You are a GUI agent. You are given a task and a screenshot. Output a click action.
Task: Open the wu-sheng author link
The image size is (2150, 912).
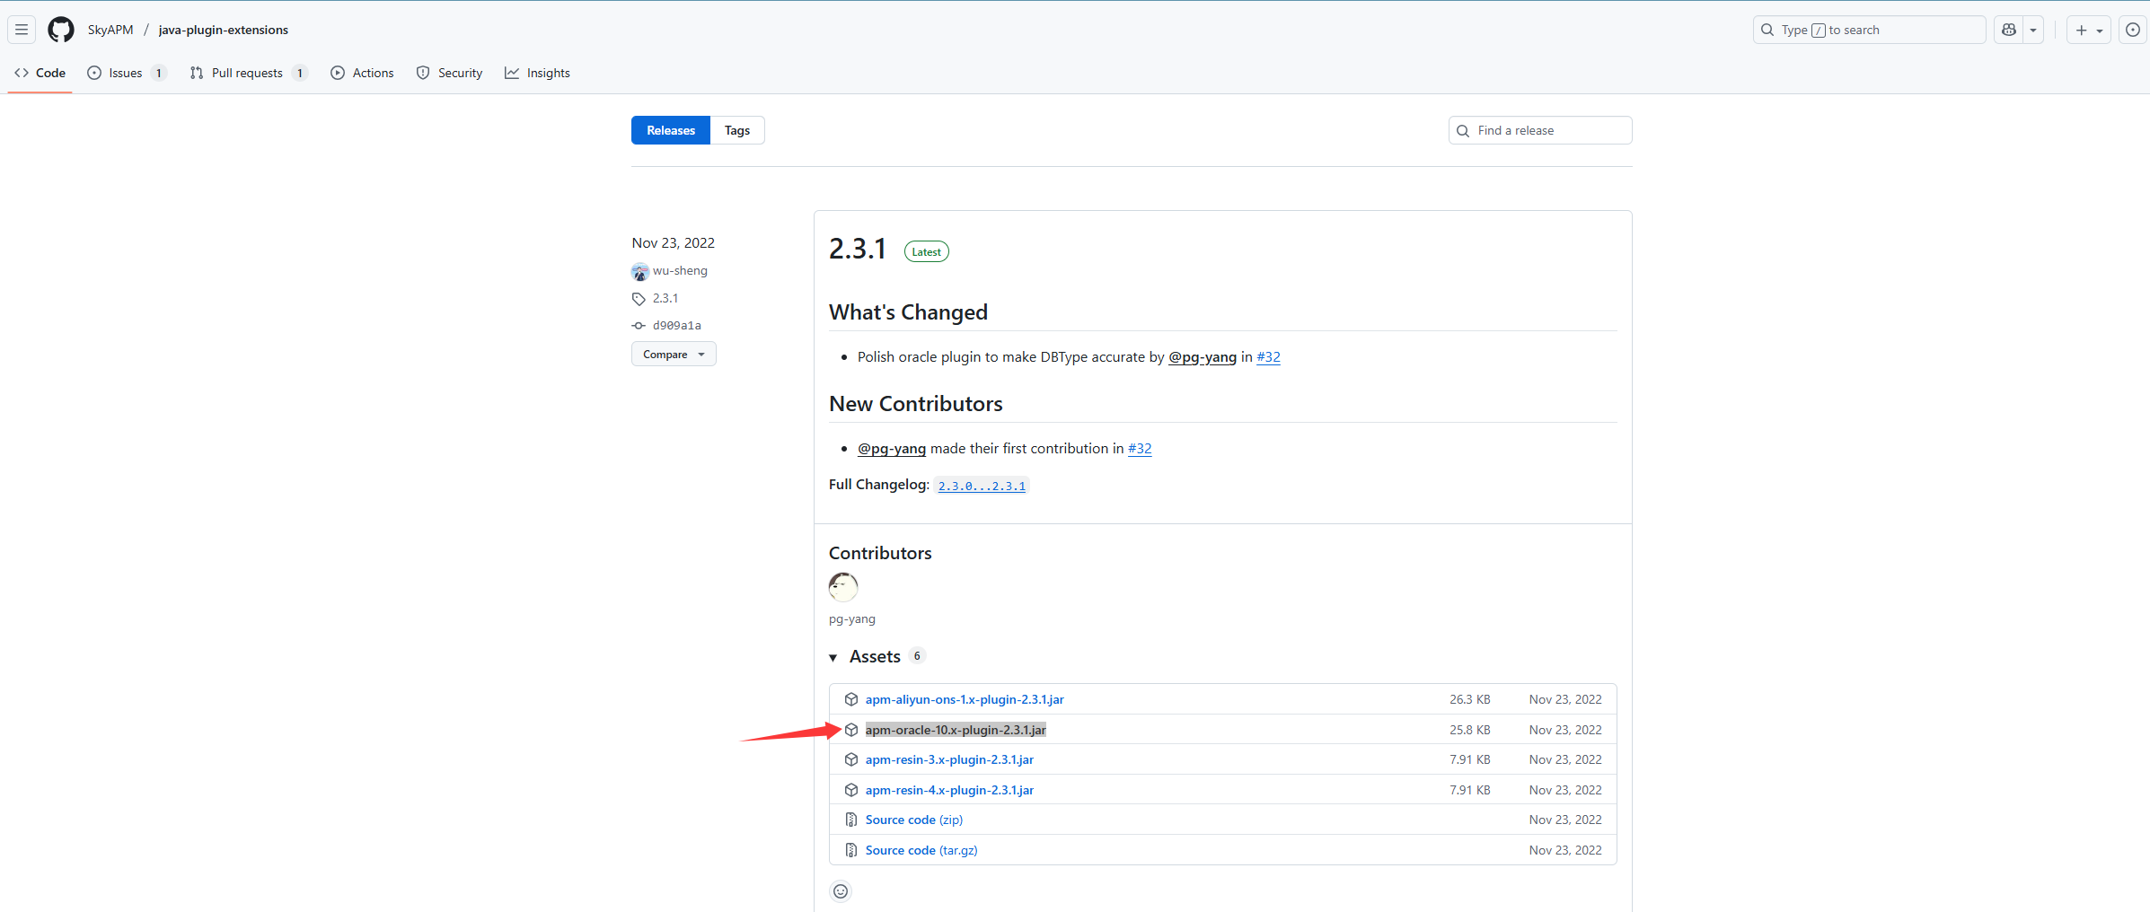coord(680,270)
